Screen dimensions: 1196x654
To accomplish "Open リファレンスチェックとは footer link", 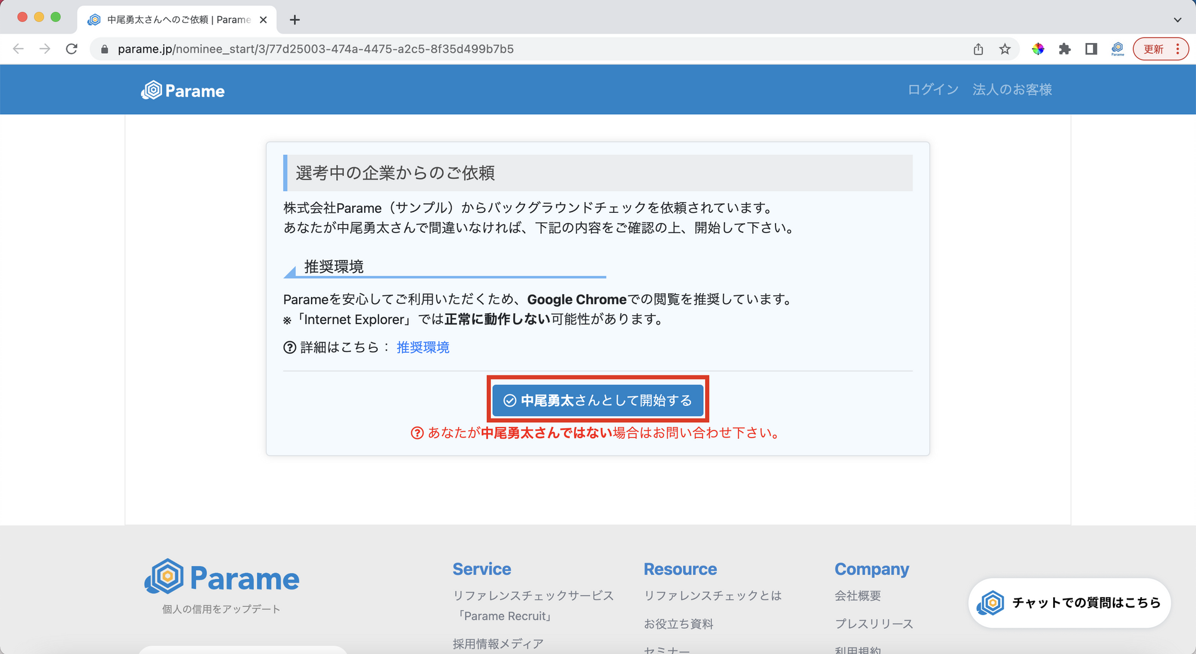I will click(x=713, y=595).
